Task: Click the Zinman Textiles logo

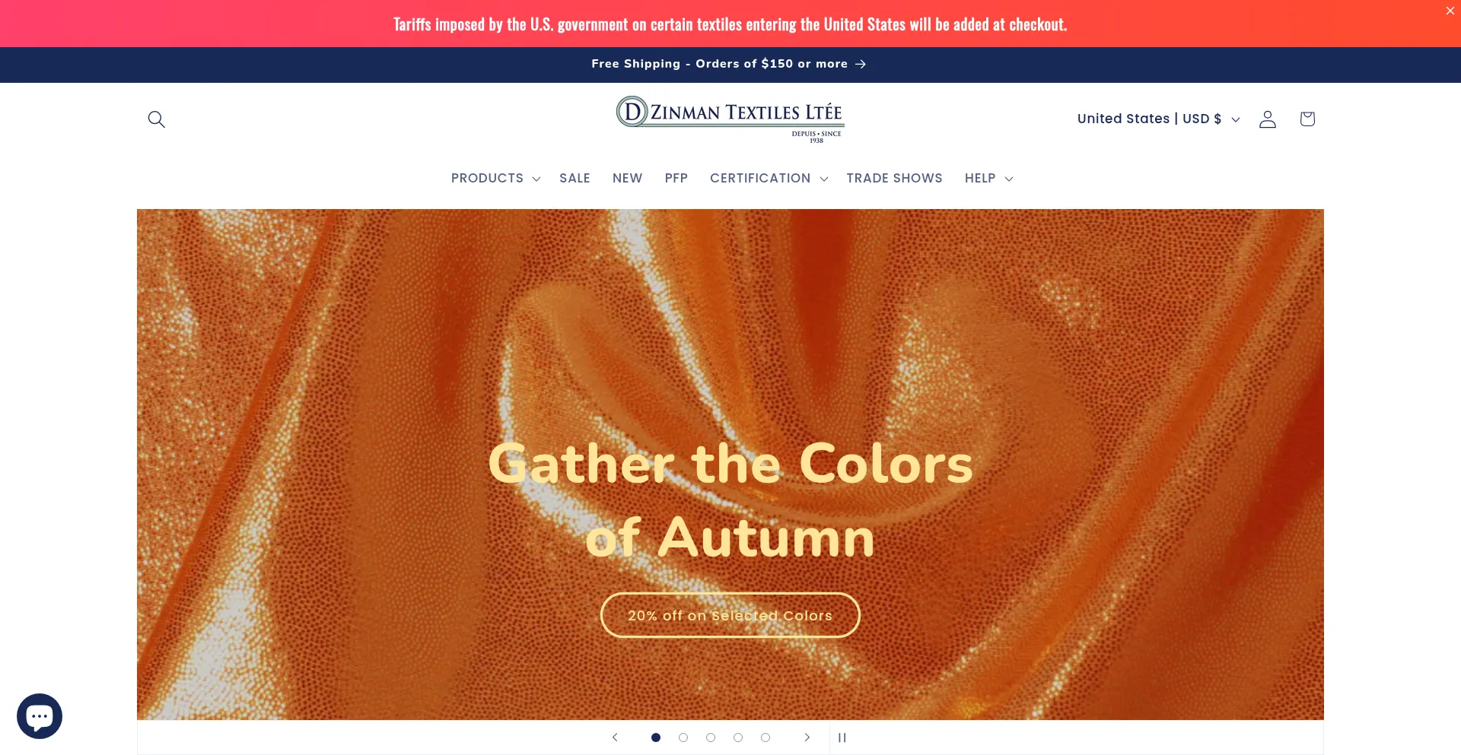Action: click(730, 119)
